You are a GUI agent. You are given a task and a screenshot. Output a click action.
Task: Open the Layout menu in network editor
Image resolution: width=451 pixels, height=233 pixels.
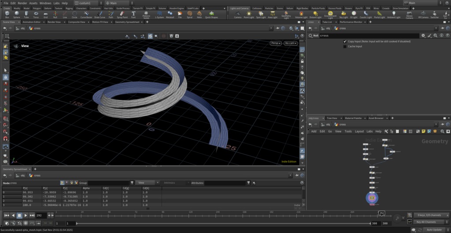359,131
